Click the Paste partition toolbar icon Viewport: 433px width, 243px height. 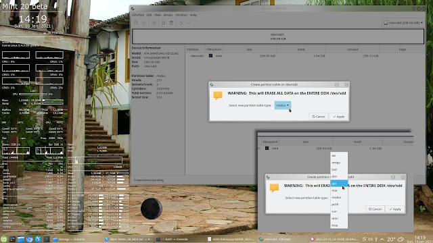(171, 23)
